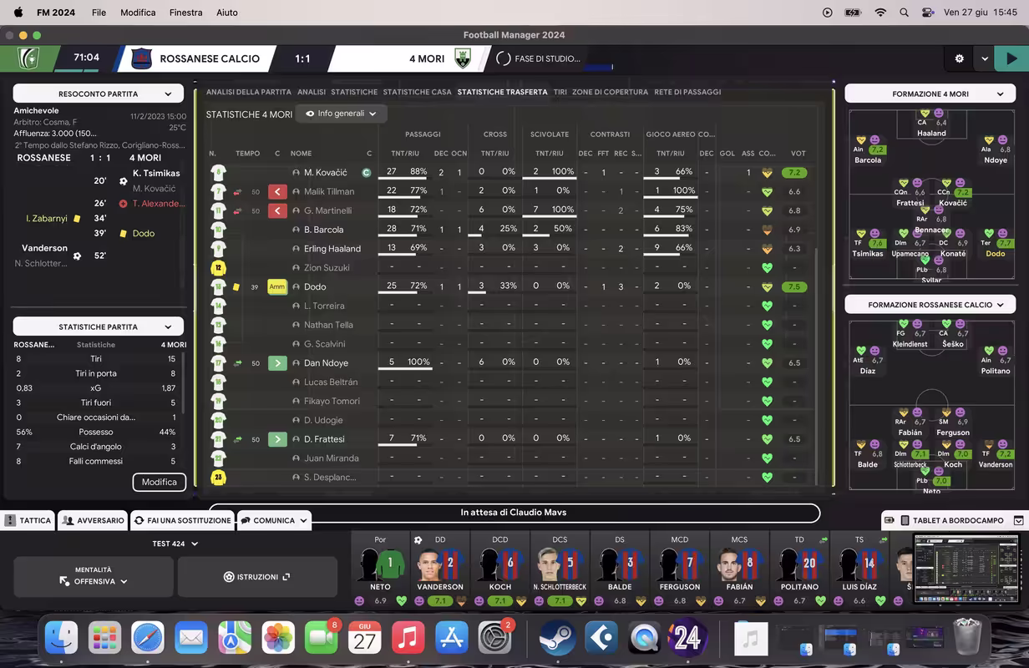Click Lucas Beltrán name in the table

332,382
